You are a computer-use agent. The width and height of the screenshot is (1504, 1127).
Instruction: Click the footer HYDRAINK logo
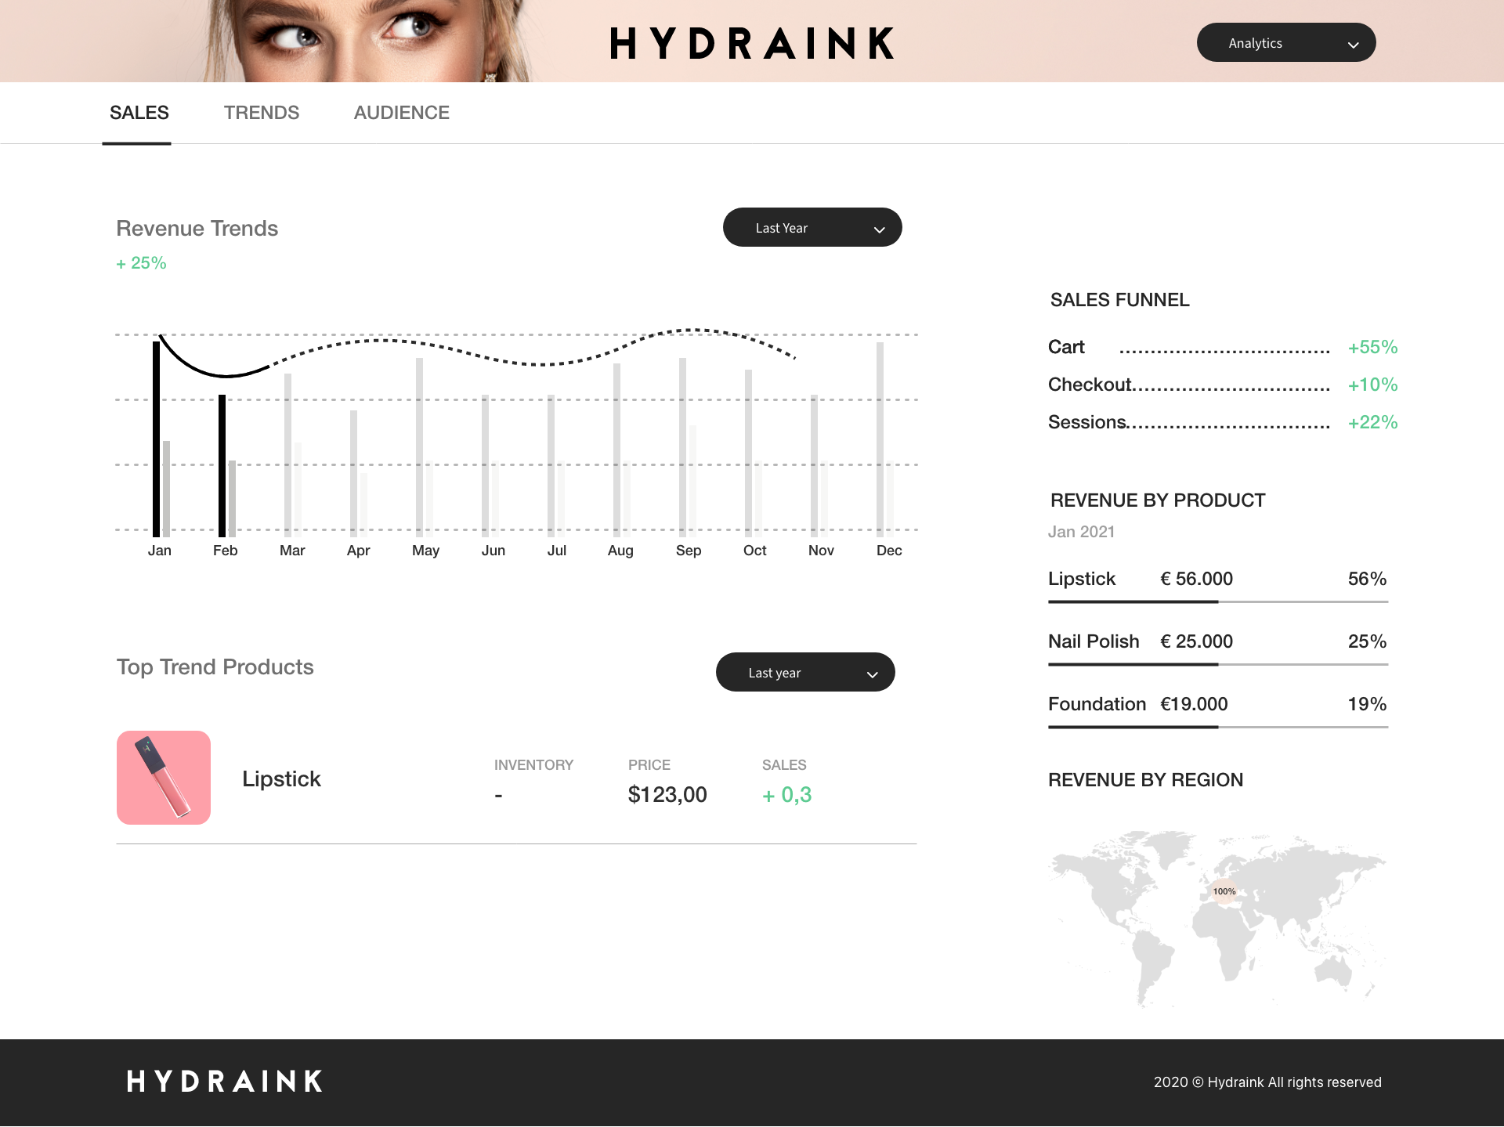pyautogui.click(x=225, y=1082)
